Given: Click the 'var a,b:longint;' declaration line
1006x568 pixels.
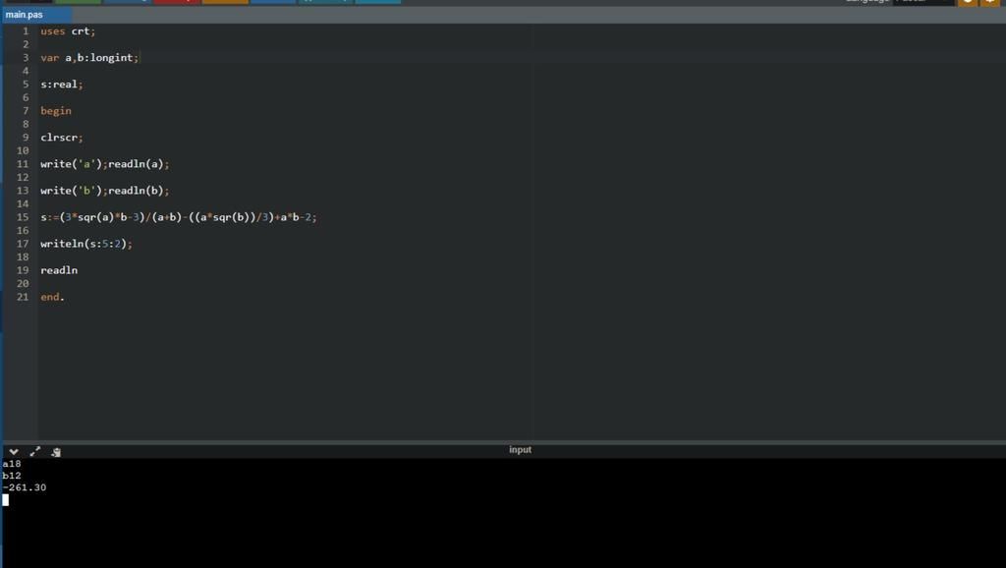Looking at the screenshot, I should pyautogui.click(x=89, y=57).
